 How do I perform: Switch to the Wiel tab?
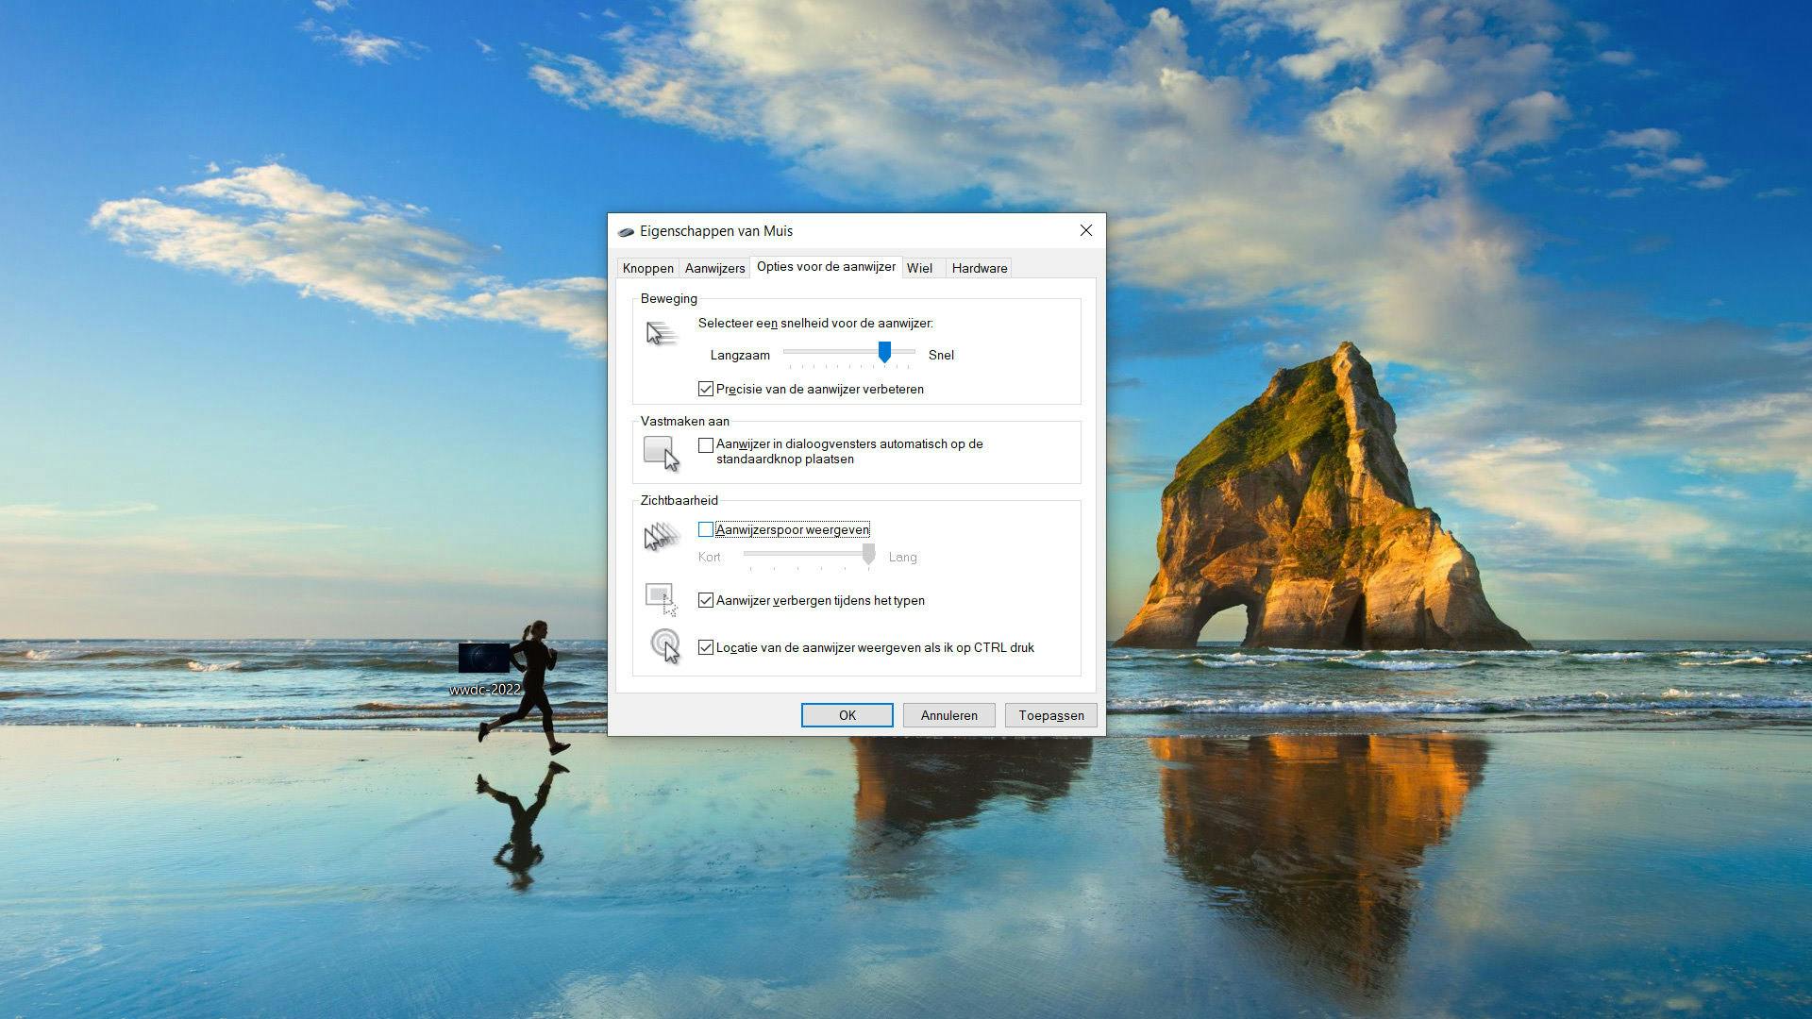tap(919, 268)
